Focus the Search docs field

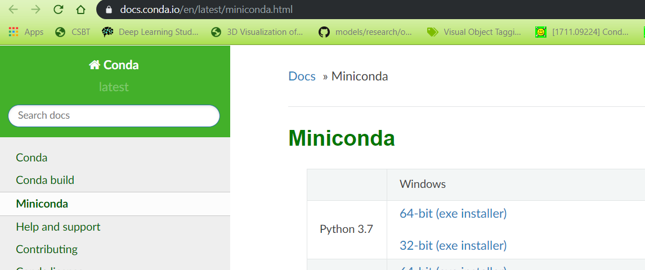coord(114,115)
